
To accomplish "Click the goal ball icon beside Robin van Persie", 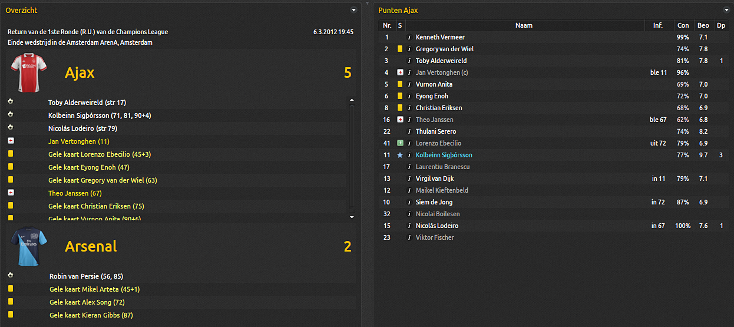I will pyautogui.click(x=11, y=276).
